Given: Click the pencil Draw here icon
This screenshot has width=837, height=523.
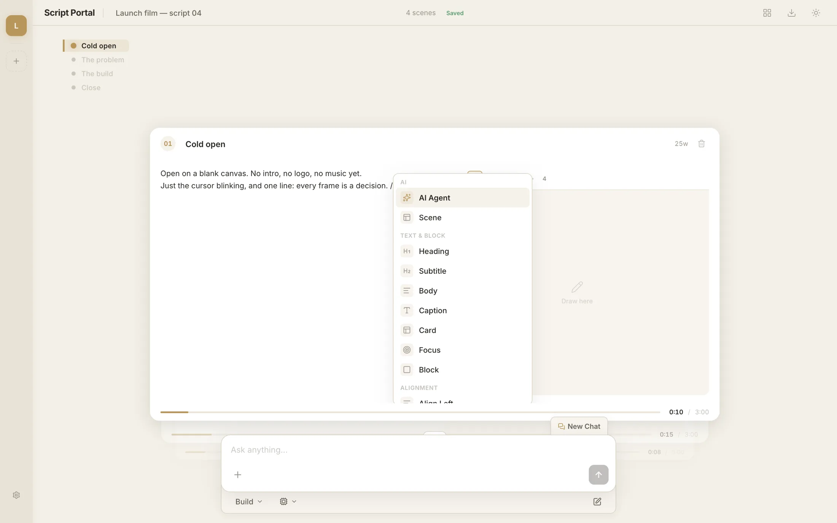Looking at the screenshot, I should (577, 287).
